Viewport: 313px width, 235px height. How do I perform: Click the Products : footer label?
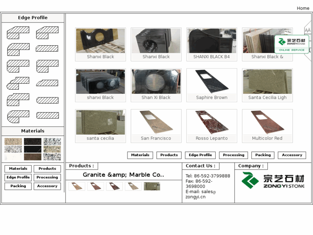pos(81,166)
